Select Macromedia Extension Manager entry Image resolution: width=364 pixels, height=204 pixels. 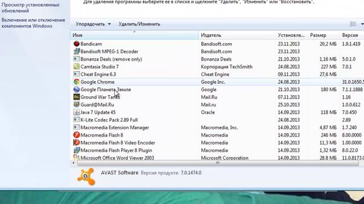point(115,127)
